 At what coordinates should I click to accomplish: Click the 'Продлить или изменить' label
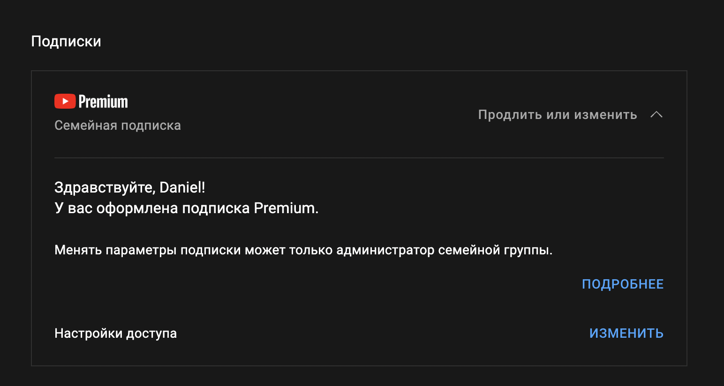(x=558, y=115)
